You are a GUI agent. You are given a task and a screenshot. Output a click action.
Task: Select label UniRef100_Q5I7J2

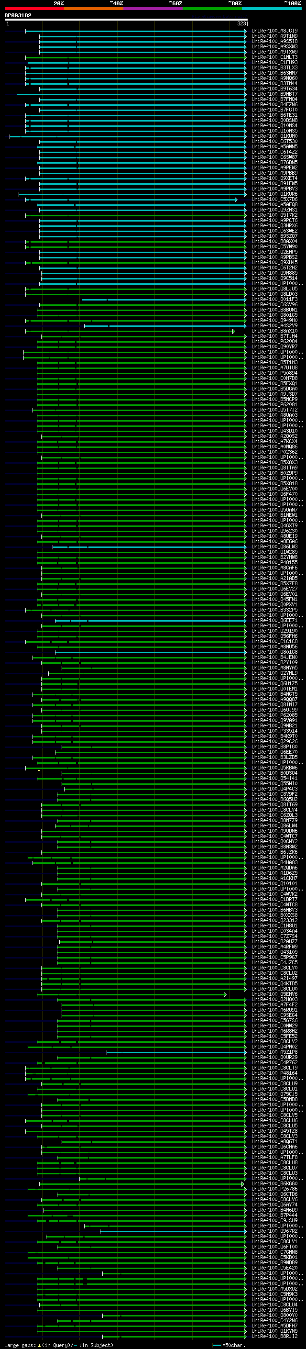pyautogui.click(x=274, y=410)
